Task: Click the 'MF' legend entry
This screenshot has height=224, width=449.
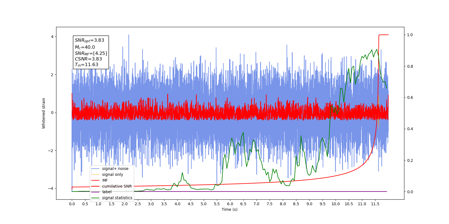Action: click(105, 180)
